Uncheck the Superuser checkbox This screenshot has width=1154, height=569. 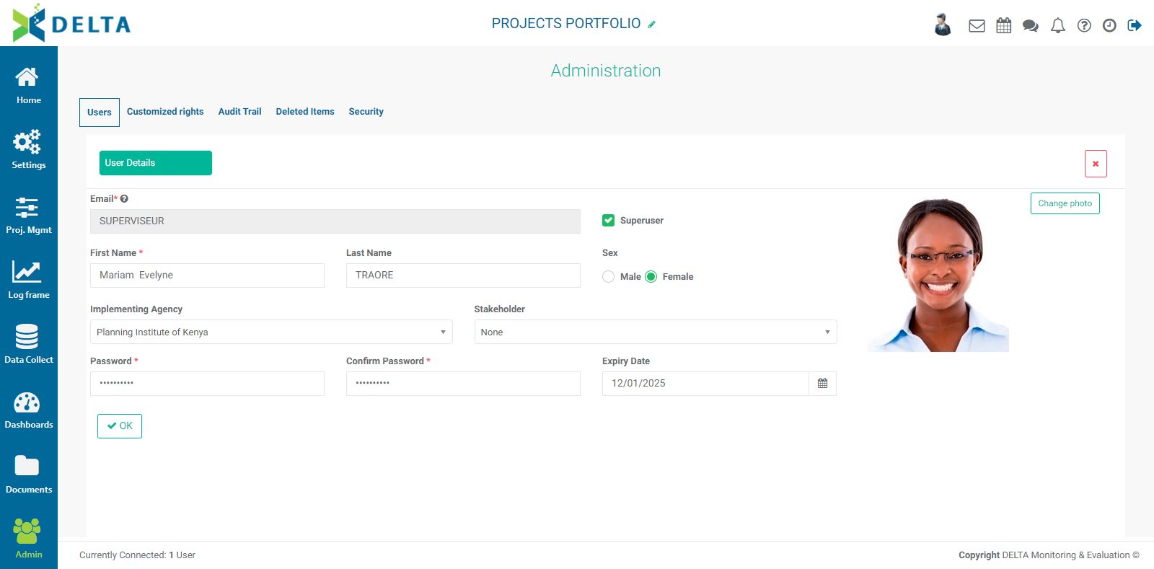pyautogui.click(x=608, y=221)
